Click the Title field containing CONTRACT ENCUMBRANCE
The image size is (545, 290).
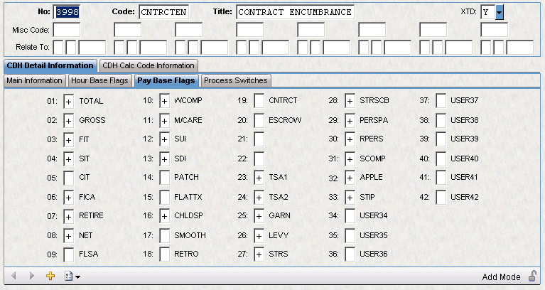[293, 12]
